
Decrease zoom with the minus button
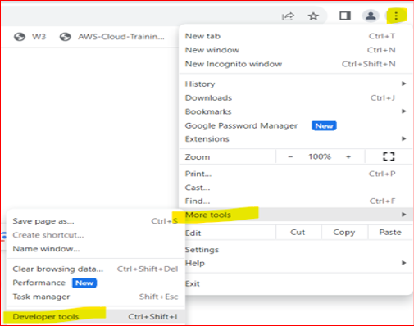290,156
